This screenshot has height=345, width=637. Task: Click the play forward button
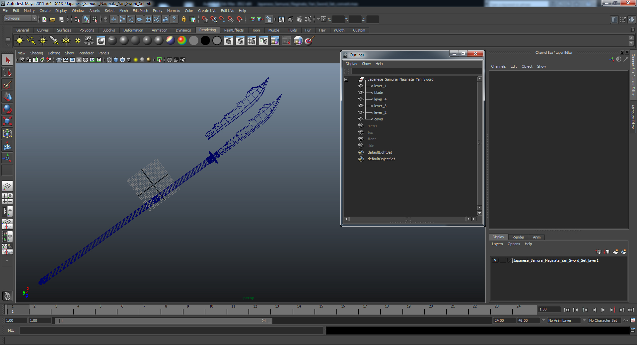[603, 310]
